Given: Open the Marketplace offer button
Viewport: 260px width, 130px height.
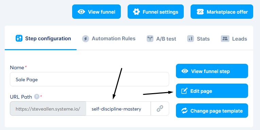Looking at the screenshot, I should (222, 12).
